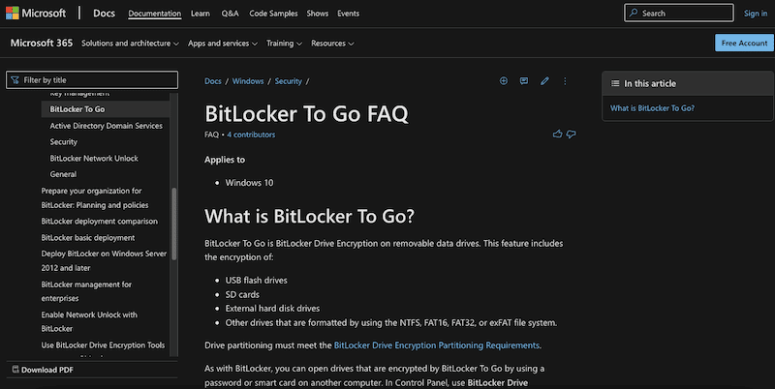Add article to collection plus icon
The height and width of the screenshot is (389, 775).
[x=504, y=81]
